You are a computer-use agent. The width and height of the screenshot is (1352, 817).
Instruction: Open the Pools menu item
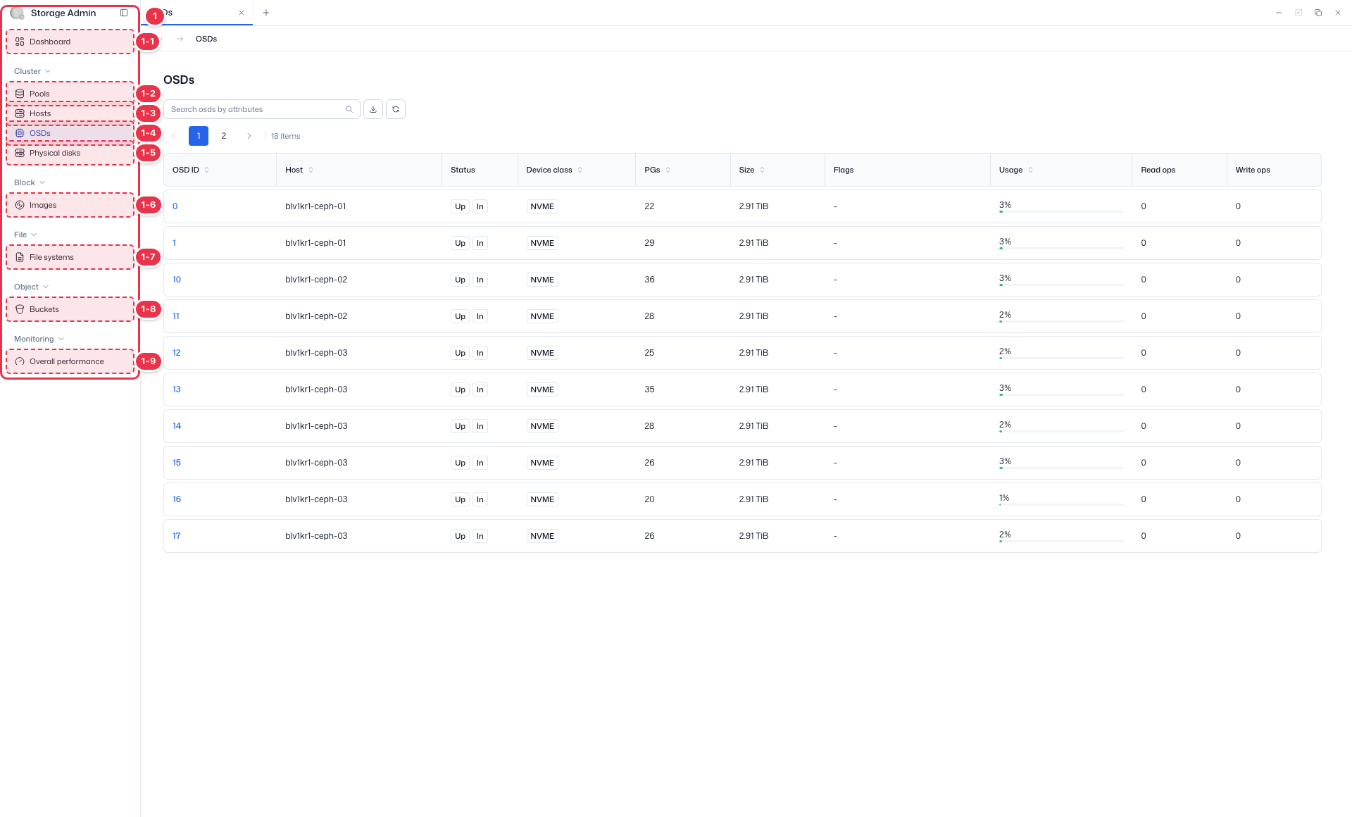pos(70,94)
